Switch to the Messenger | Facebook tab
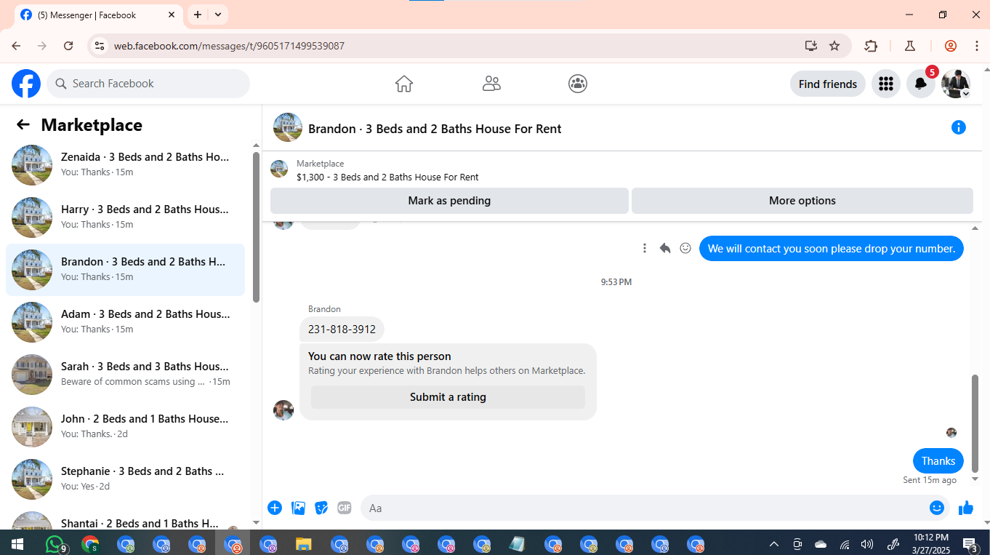990x555 pixels. point(98,15)
